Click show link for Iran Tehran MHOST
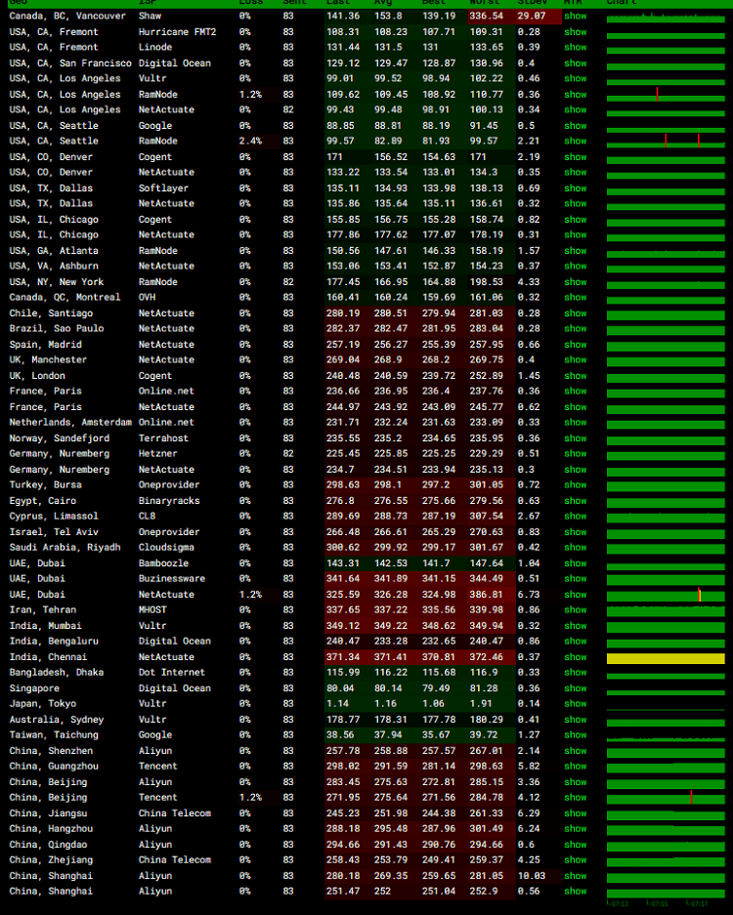 pyautogui.click(x=576, y=609)
